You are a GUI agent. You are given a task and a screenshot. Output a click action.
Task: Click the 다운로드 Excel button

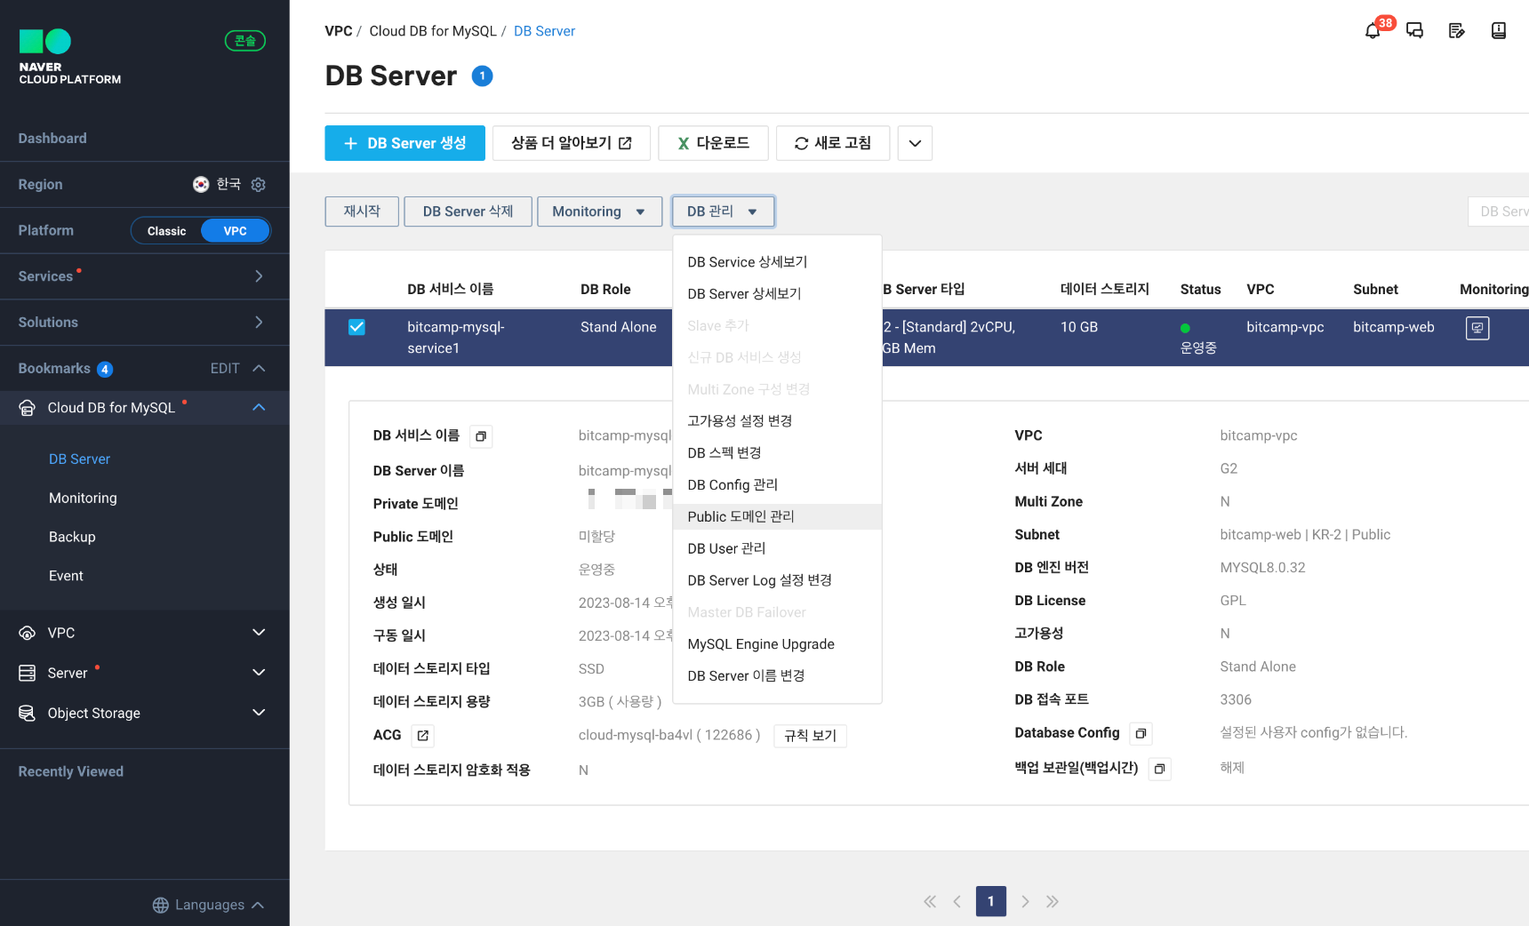coord(713,143)
